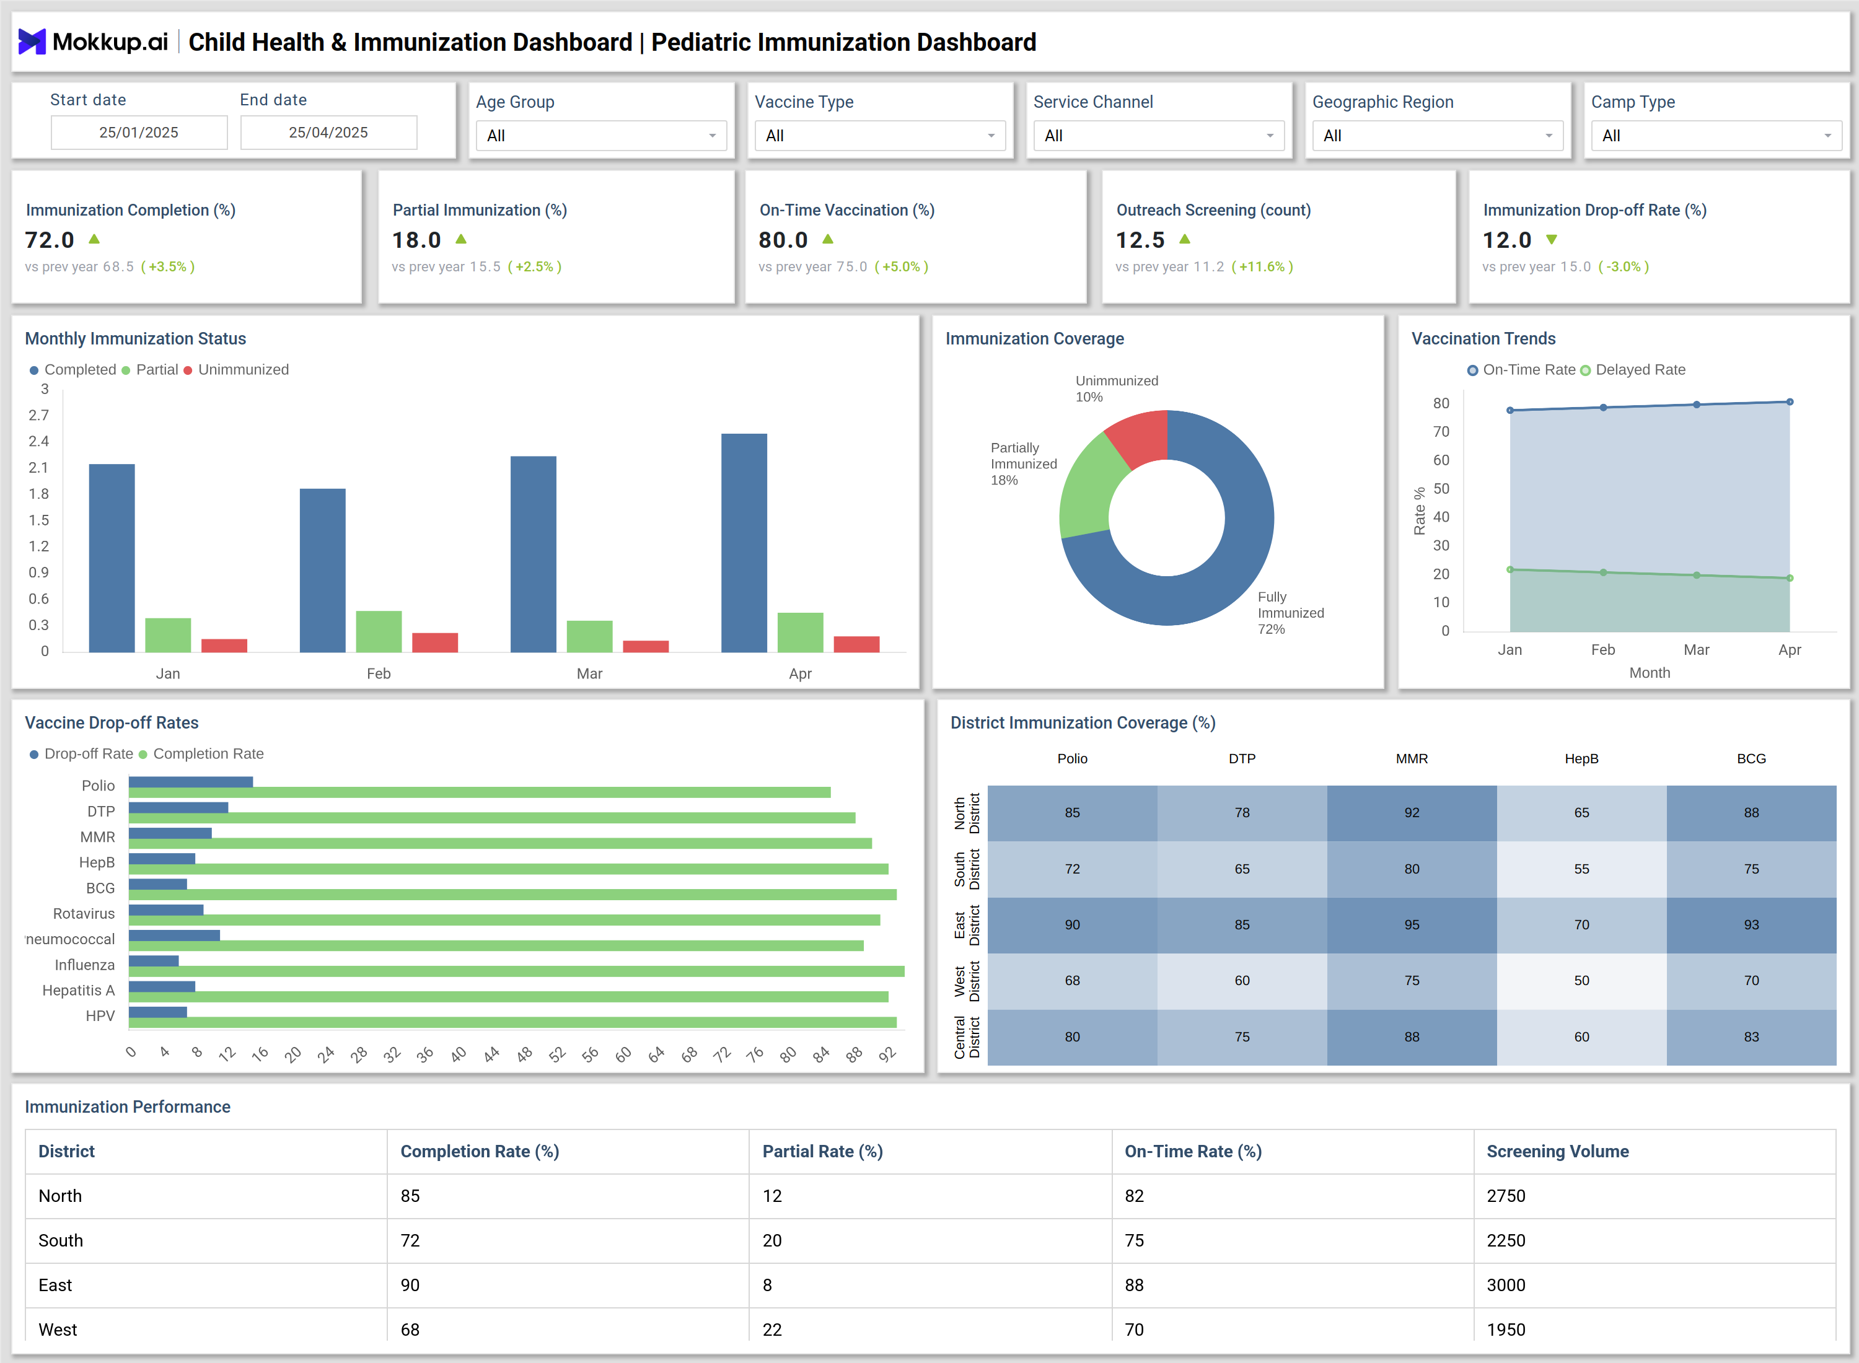Select the April Completed bar

tap(744, 543)
